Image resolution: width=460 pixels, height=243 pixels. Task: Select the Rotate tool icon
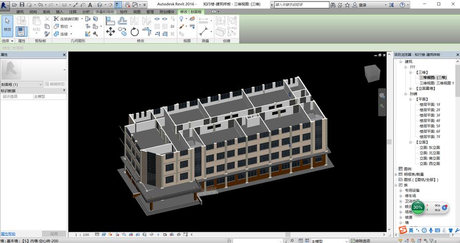coord(135,32)
